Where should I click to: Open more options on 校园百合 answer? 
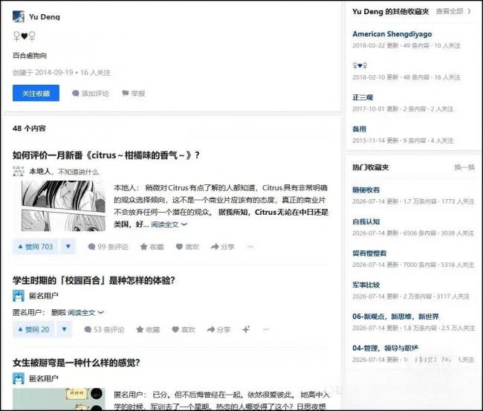click(266, 329)
